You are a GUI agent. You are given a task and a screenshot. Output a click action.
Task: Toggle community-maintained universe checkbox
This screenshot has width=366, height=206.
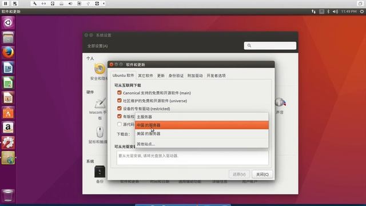pyautogui.click(x=120, y=101)
